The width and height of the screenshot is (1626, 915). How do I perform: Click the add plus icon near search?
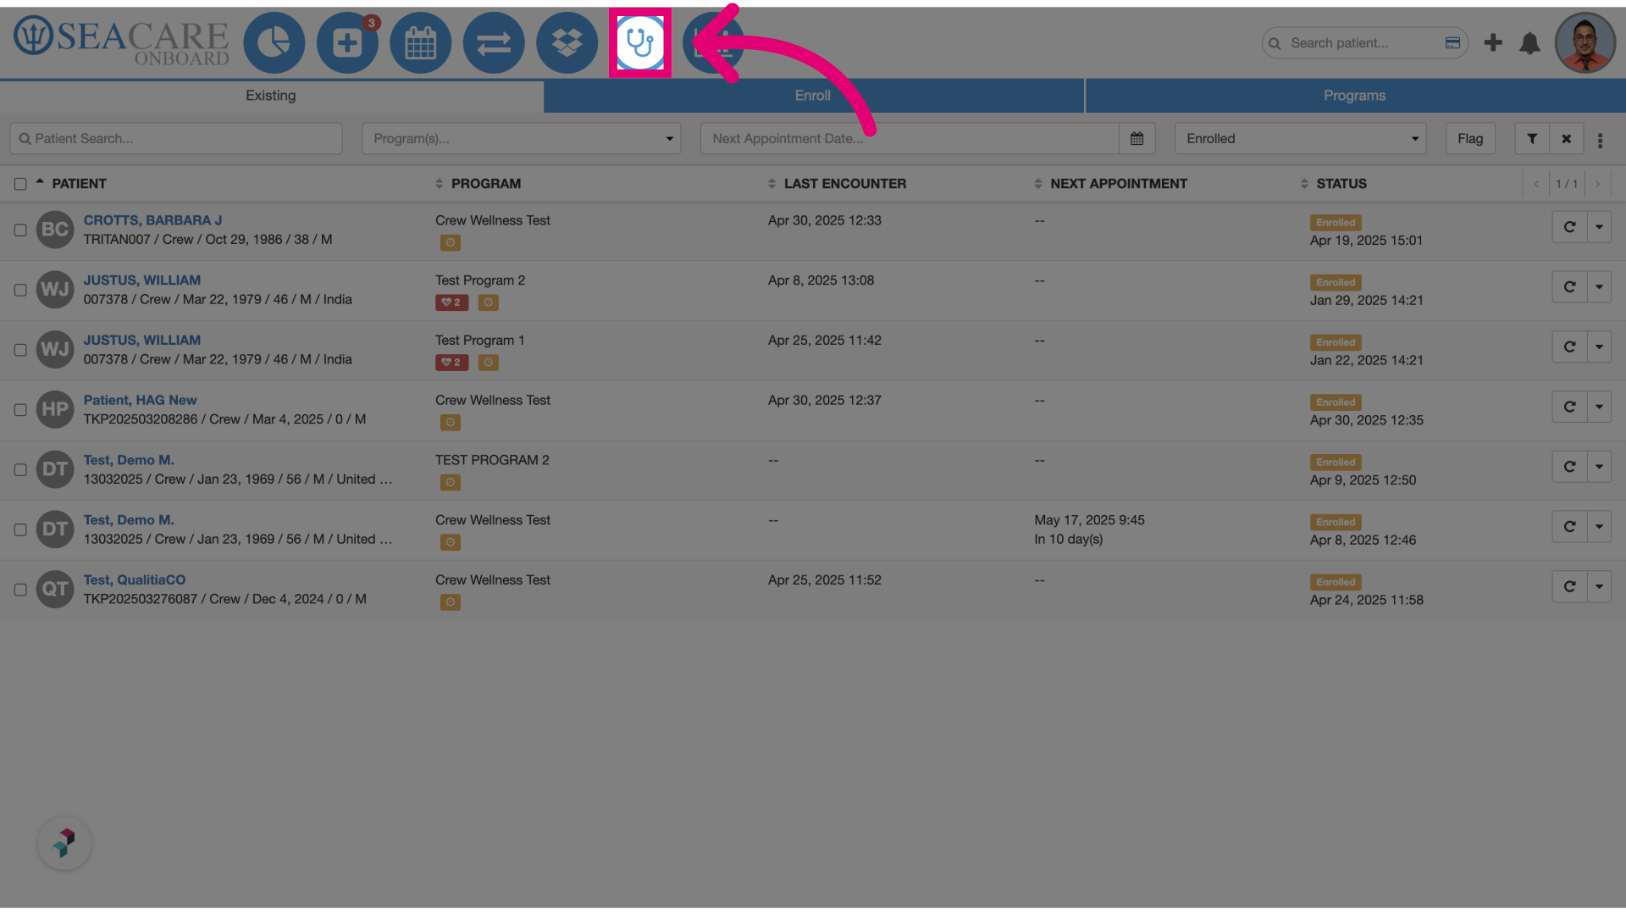click(x=1493, y=42)
